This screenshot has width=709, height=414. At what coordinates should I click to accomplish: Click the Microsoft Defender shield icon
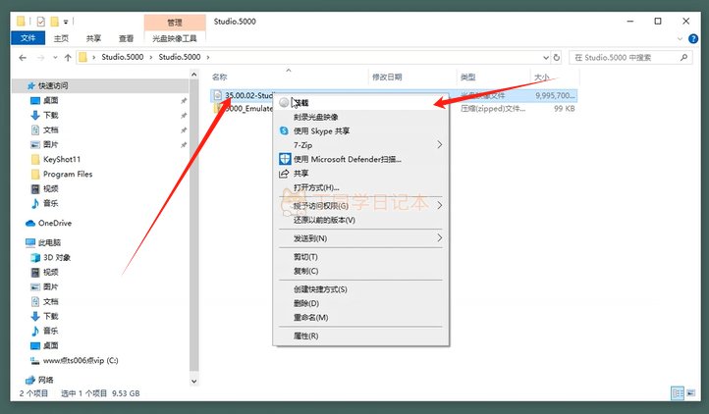click(x=285, y=159)
